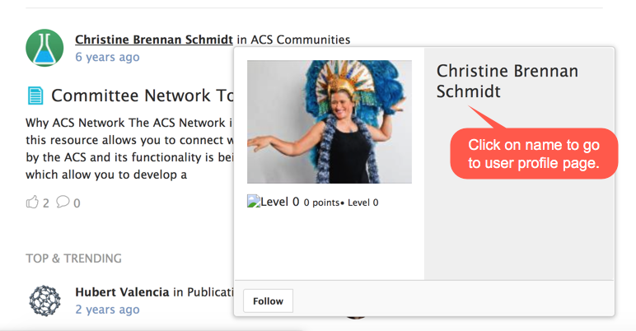
Task: Click the "2 years ago" timestamp
Action: 107,310
